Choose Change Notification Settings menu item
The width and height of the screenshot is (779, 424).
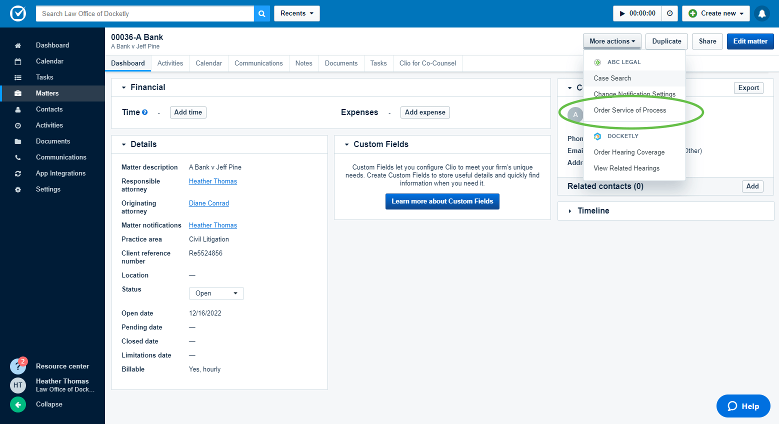(x=634, y=94)
